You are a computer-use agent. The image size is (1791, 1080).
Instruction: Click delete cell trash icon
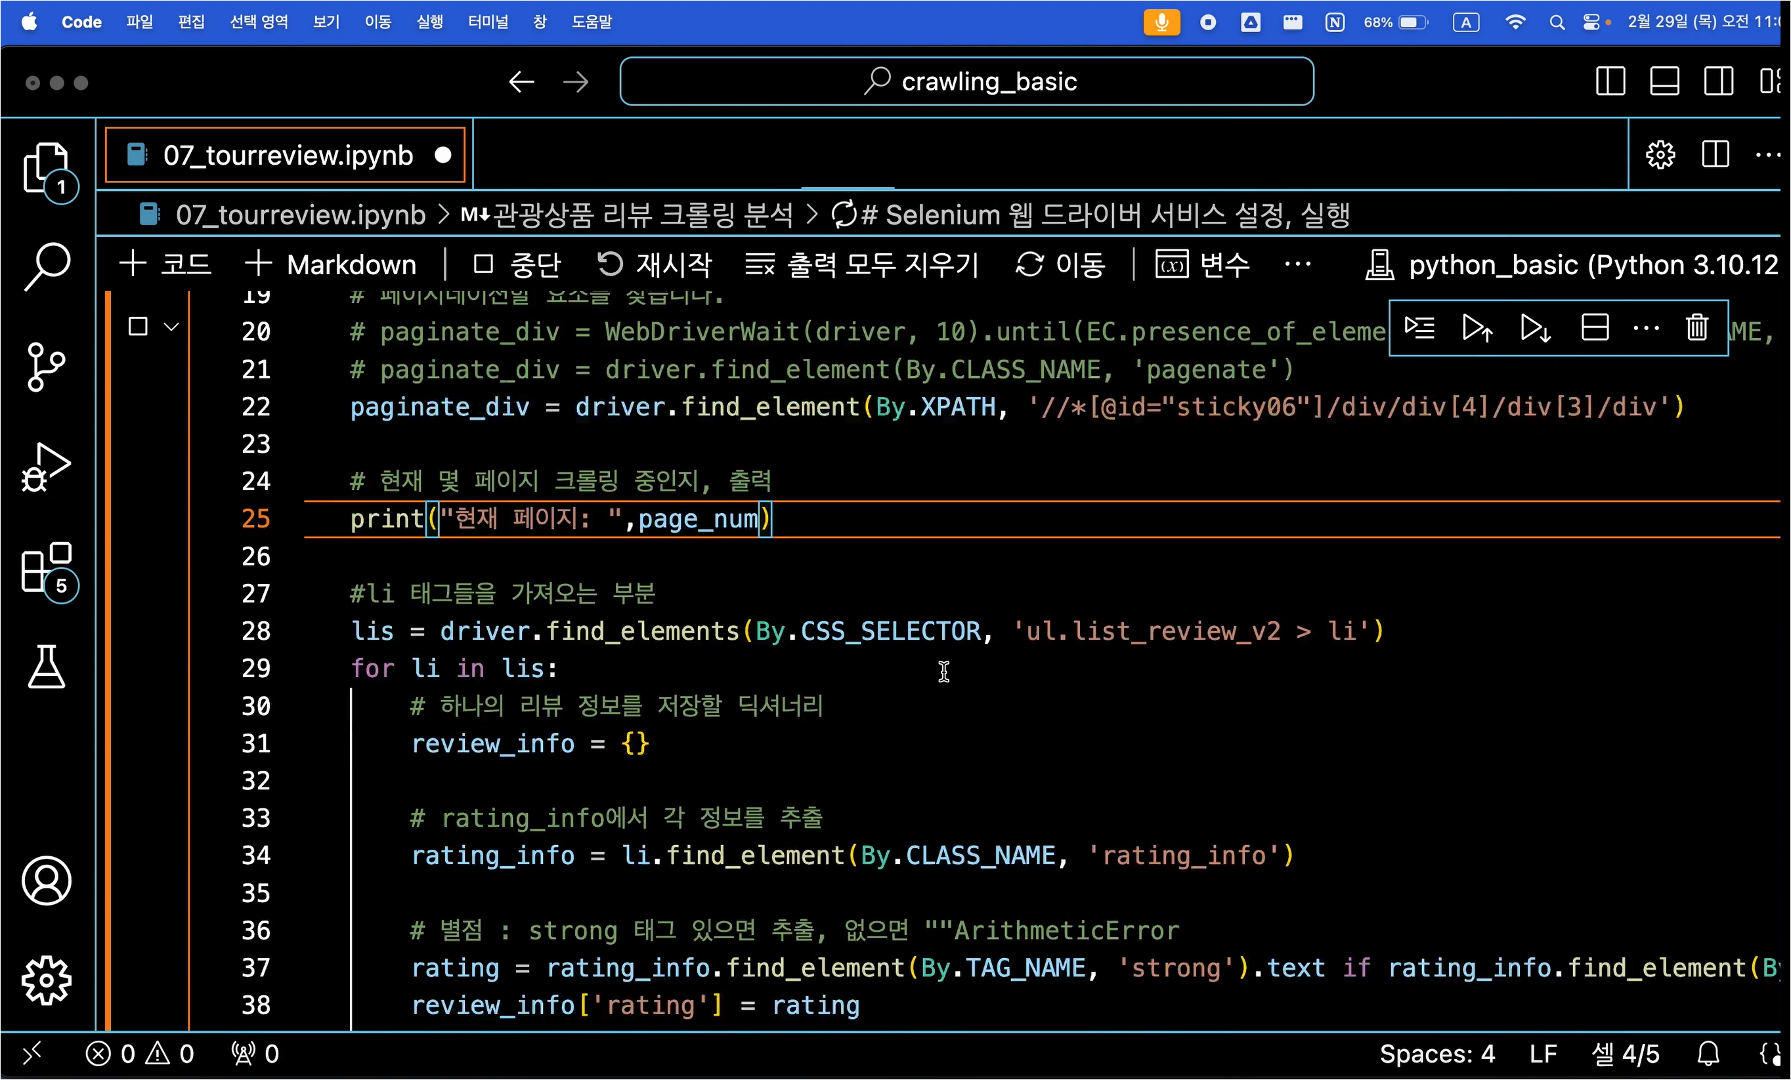[1696, 327]
